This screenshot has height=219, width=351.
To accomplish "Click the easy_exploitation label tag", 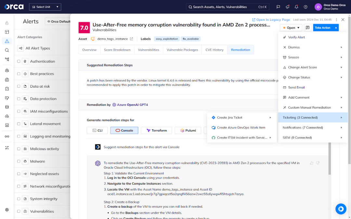I will tap(167, 39).
